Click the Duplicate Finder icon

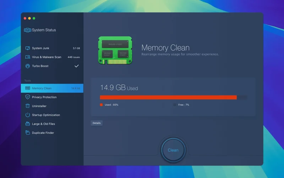[28, 132]
